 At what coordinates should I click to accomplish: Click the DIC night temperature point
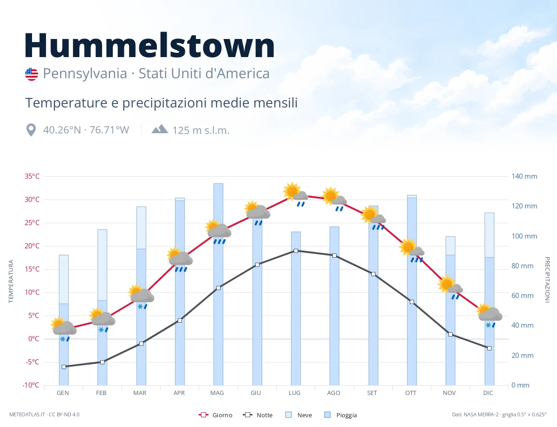coord(489,348)
